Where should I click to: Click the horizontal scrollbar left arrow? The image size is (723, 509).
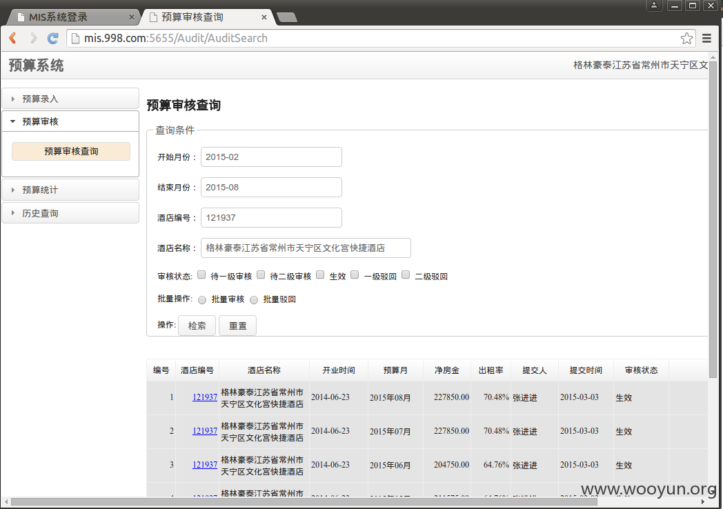6,501
